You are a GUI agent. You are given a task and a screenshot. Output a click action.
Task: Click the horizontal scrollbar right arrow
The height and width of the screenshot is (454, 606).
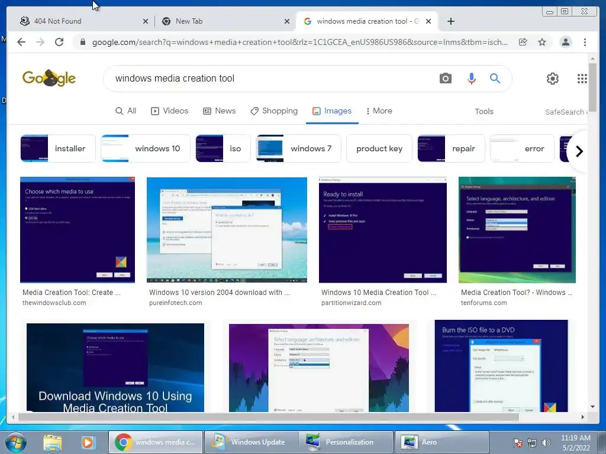tap(583, 417)
